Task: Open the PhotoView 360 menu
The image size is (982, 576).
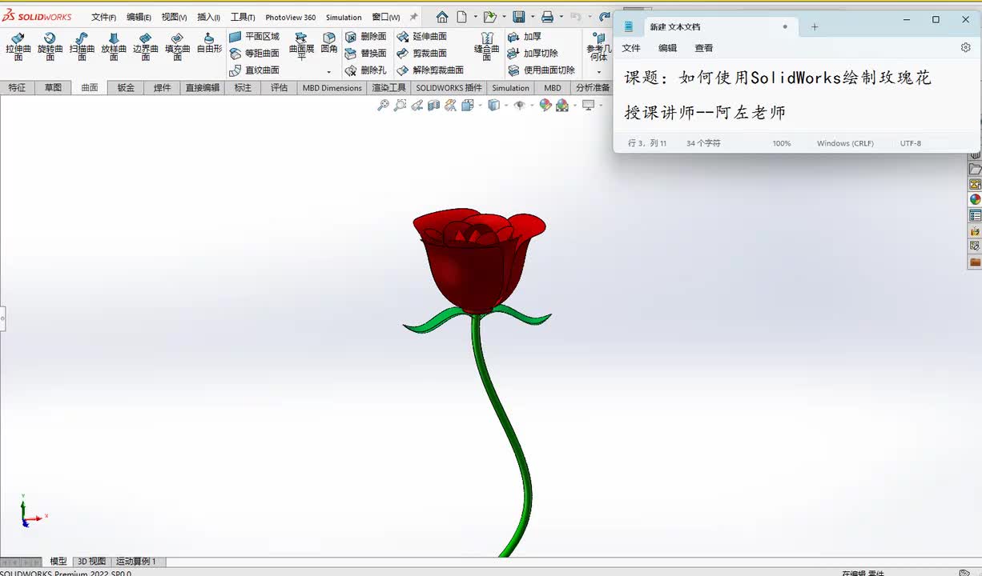Action: (291, 17)
